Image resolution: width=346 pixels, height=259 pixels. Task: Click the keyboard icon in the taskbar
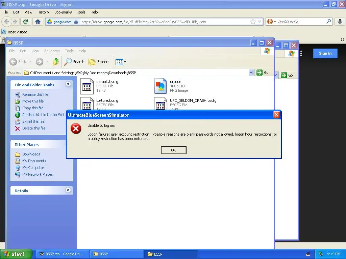point(308,254)
